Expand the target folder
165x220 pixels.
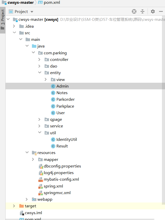[x=14, y=206]
